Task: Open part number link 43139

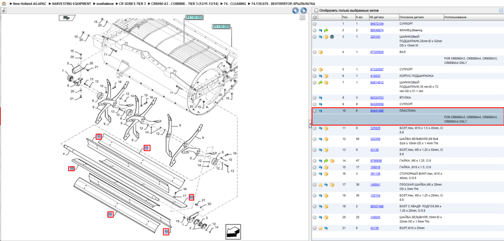Action: [x=374, y=228]
